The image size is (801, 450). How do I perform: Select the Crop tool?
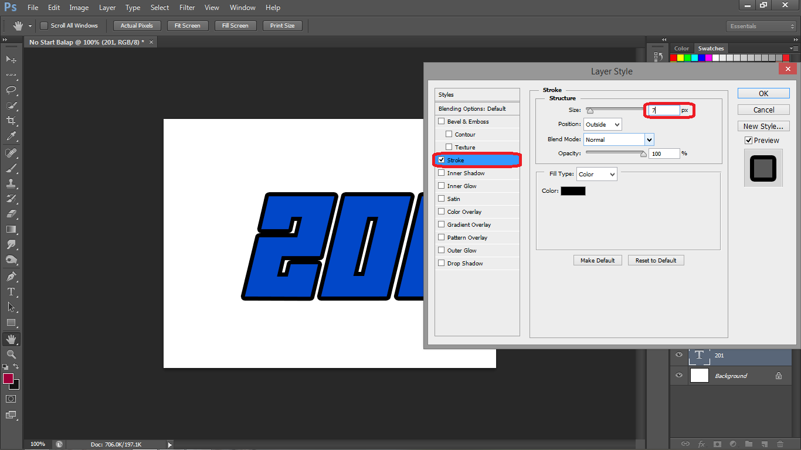(x=11, y=121)
